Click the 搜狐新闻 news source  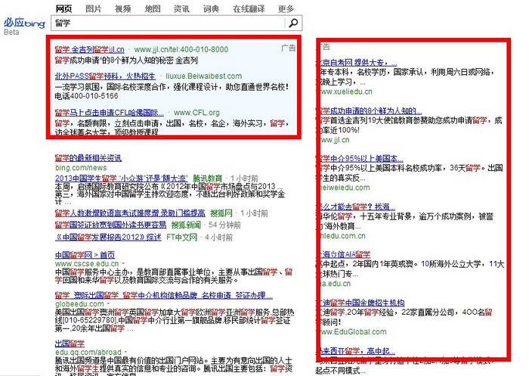(x=186, y=225)
